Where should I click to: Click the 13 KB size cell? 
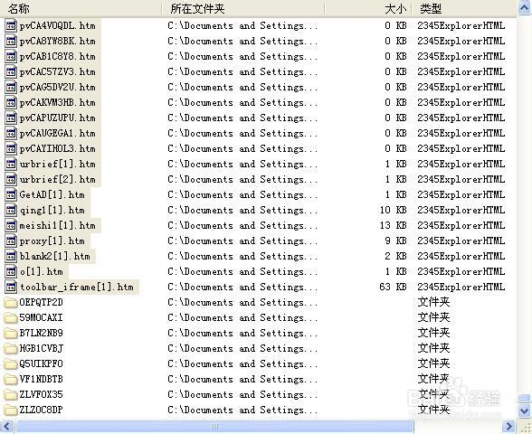[x=393, y=225]
